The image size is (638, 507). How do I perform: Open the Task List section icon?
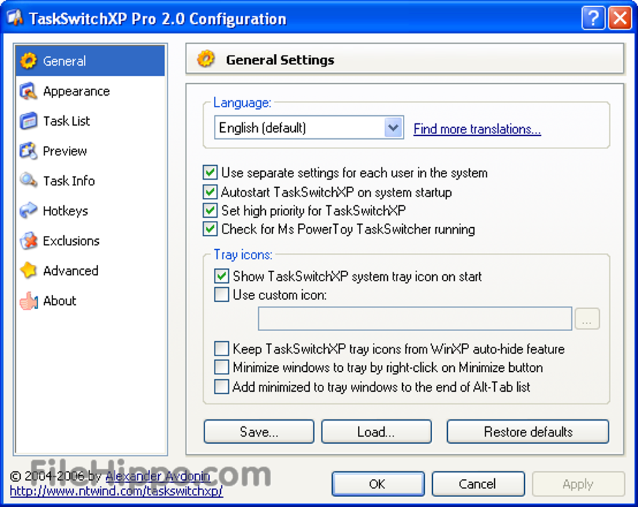click(29, 121)
